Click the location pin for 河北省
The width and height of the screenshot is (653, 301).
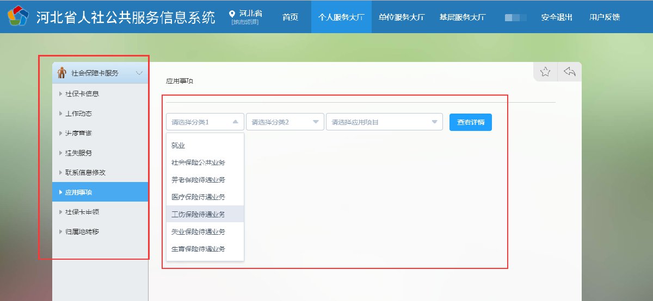click(x=233, y=14)
